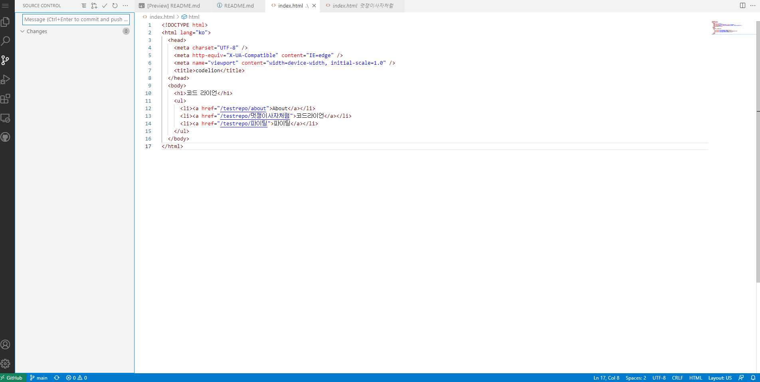Click the synchronize changes icon
The width and height of the screenshot is (760, 382).
pos(57,378)
